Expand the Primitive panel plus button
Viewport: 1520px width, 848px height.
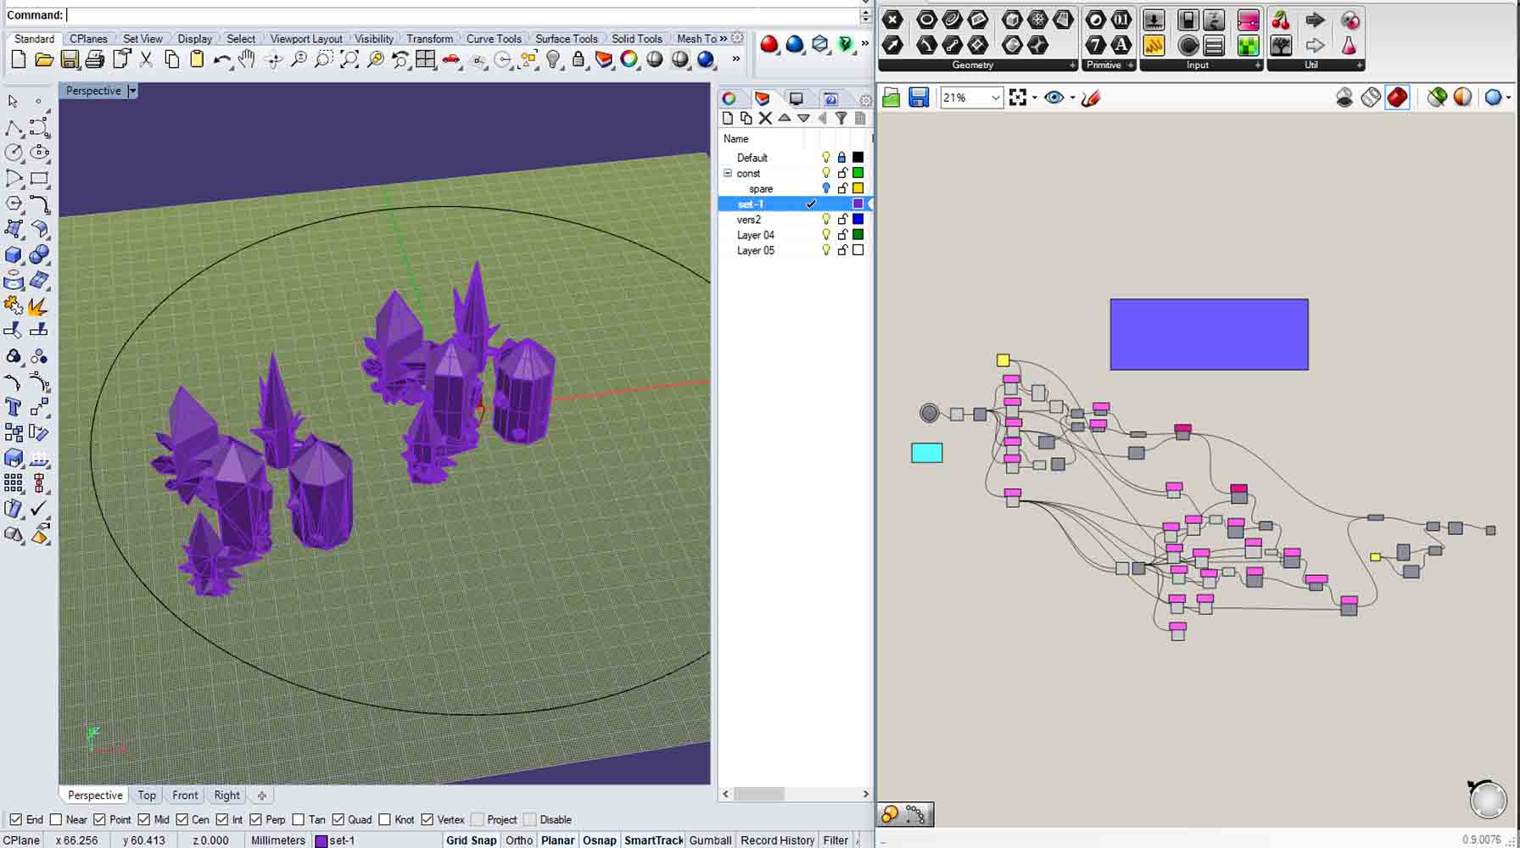click(x=1131, y=65)
